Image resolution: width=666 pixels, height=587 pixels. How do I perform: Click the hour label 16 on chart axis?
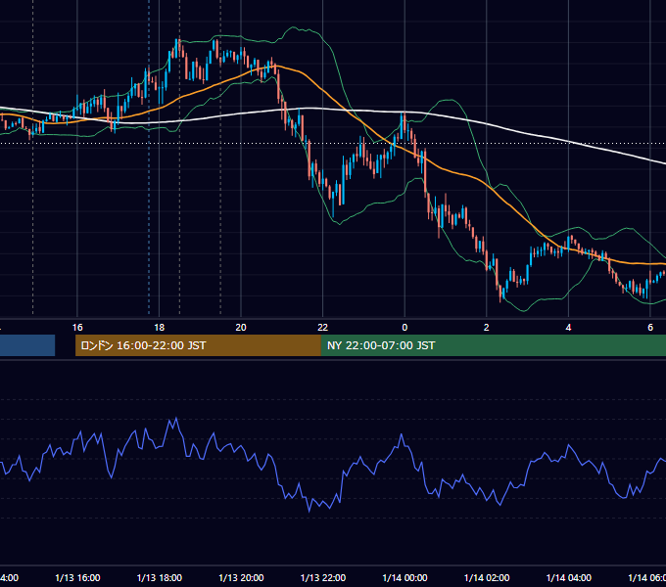click(77, 328)
